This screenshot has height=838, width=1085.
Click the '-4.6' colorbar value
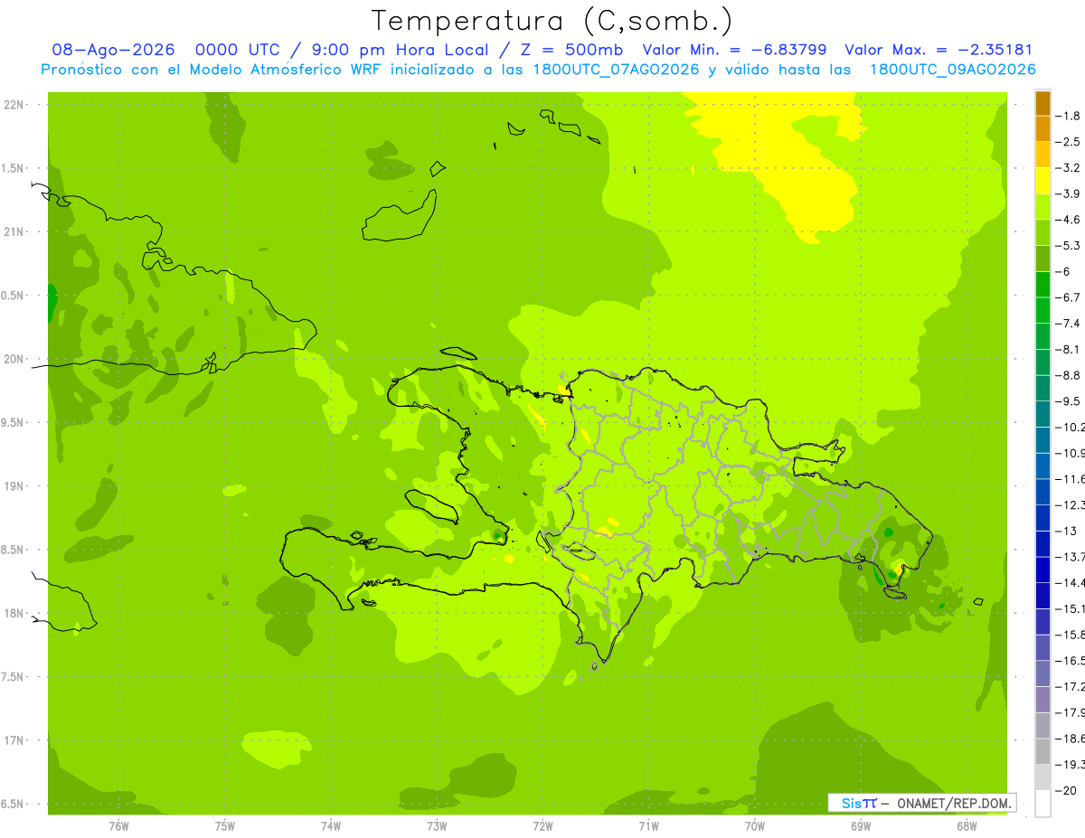[1068, 220]
